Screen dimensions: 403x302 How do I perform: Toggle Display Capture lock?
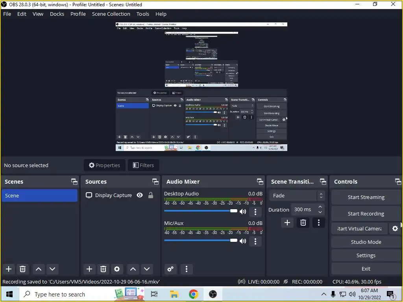[151, 195]
